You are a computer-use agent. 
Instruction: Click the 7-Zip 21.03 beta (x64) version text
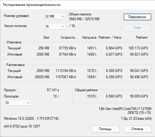(136, 119)
